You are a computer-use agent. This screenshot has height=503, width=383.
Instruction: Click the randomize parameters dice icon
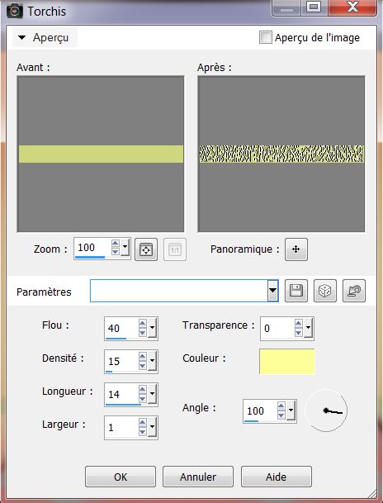(325, 291)
